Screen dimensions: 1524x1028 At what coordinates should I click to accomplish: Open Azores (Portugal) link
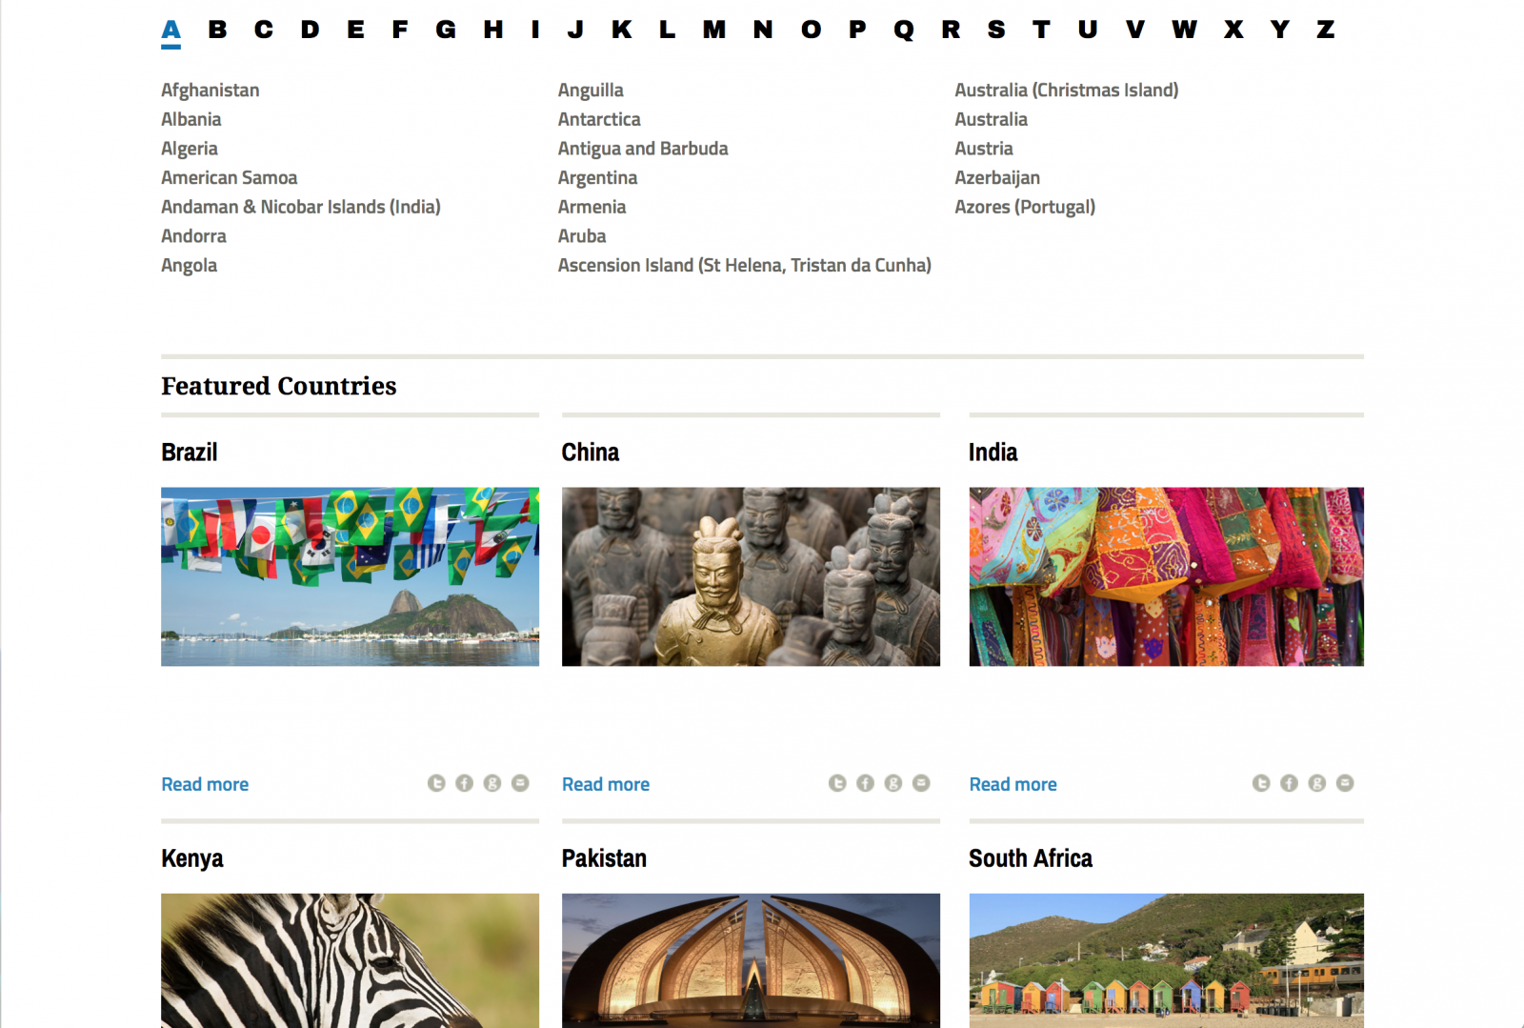pyautogui.click(x=1025, y=207)
